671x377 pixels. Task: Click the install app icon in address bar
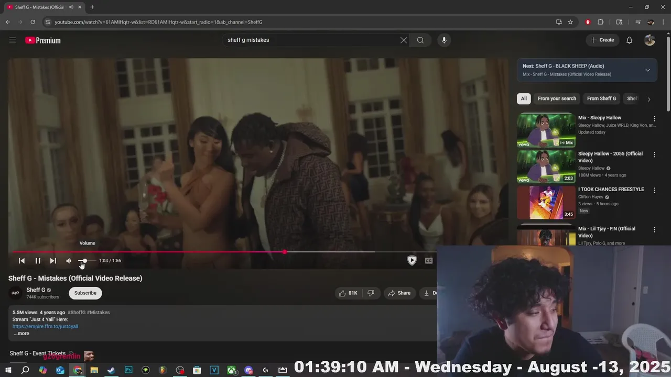[x=559, y=22]
